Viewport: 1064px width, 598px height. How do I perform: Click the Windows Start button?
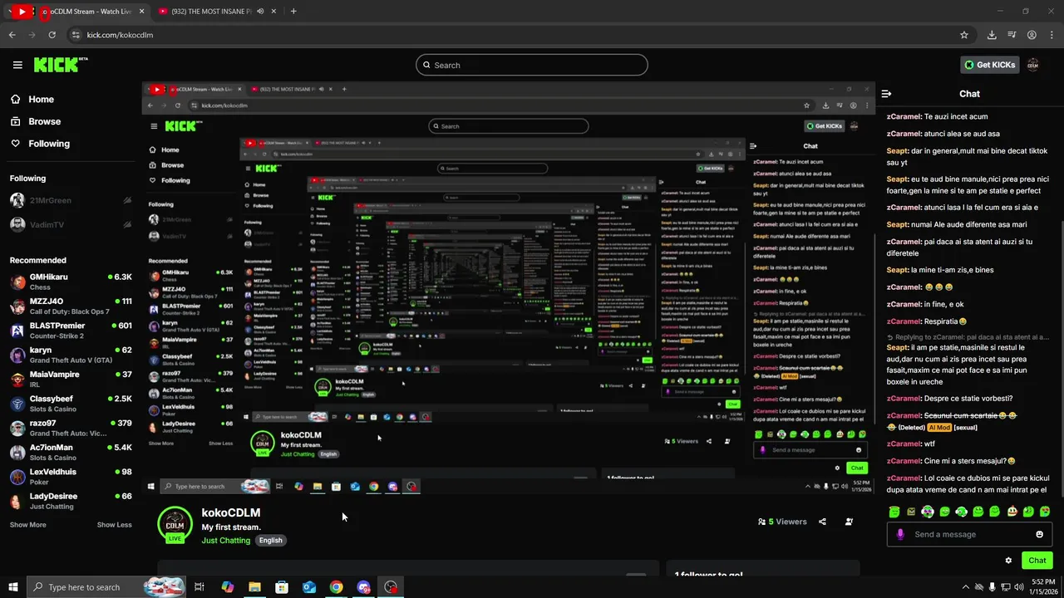[x=12, y=587]
